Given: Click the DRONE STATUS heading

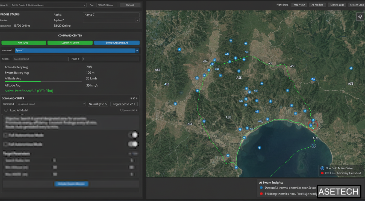Looking at the screenshot, I should tap(10, 14).
